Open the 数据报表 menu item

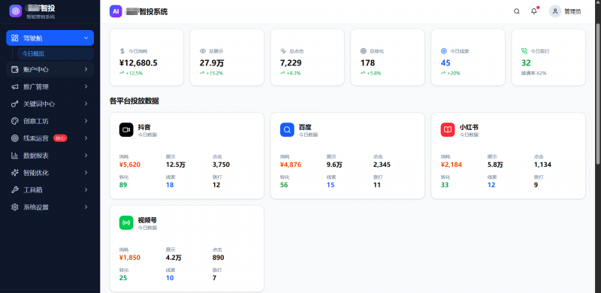click(50, 156)
